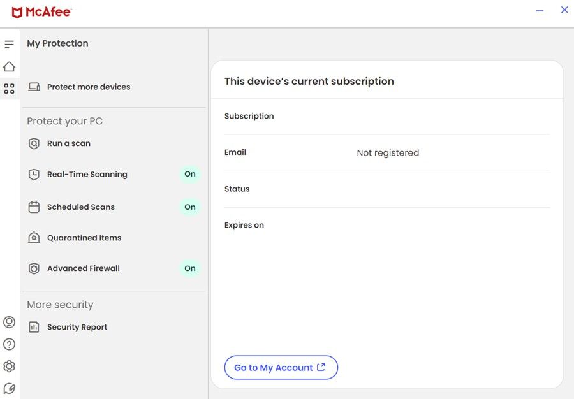View Quarantined Items
Image resolution: width=574 pixels, height=399 pixels.
click(x=84, y=238)
